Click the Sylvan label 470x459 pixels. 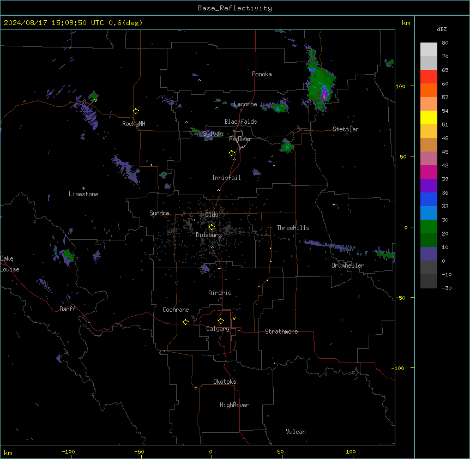point(213,134)
